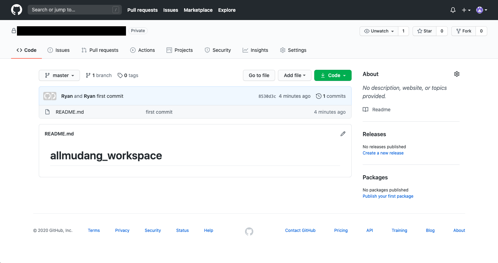This screenshot has height=263, width=498.
Task: Open the Projects tab
Action: coord(180,50)
